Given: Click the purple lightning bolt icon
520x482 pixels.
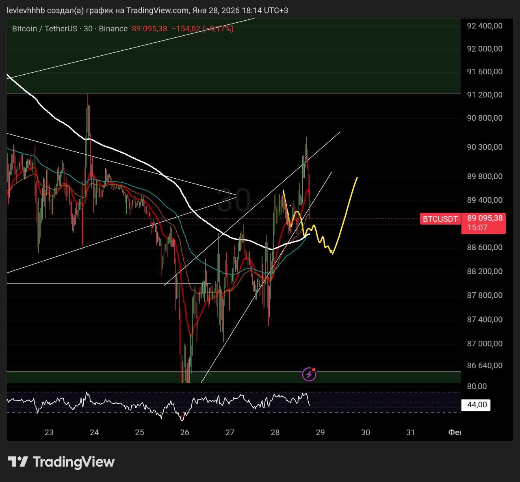Looking at the screenshot, I should 309,374.
